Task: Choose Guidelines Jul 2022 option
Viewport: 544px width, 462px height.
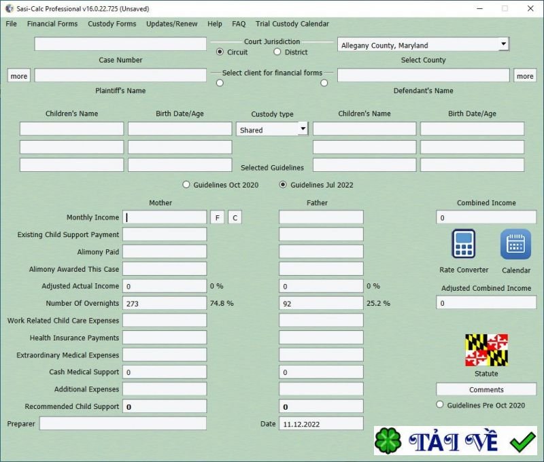Action: [283, 184]
